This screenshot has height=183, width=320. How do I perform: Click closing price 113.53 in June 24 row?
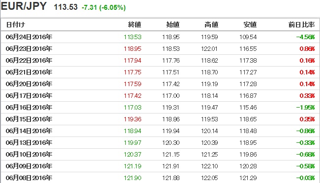[x=133, y=37]
